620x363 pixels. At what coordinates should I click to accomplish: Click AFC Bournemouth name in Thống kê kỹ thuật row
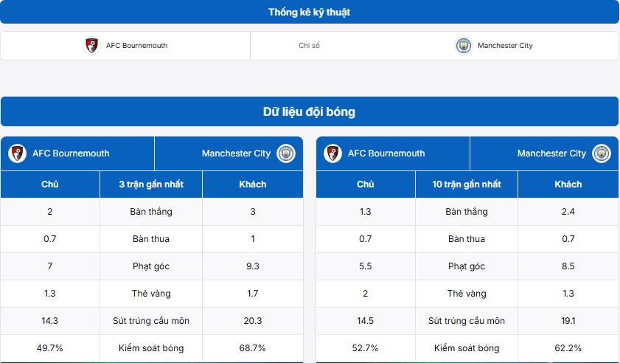[x=137, y=46]
